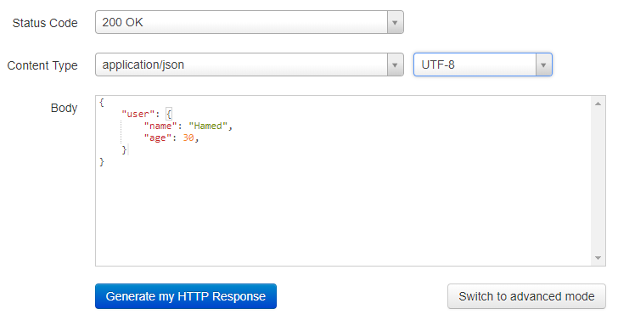
Task: Click the opening brace after "user"
Action: tap(169, 115)
